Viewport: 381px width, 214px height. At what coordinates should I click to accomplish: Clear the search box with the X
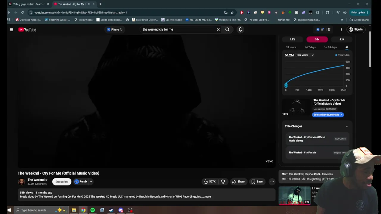pos(218,29)
